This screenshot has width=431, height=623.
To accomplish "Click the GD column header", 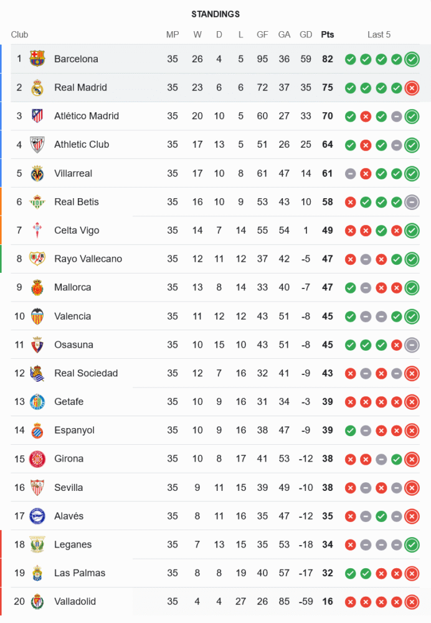I will (x=306, y=35).
